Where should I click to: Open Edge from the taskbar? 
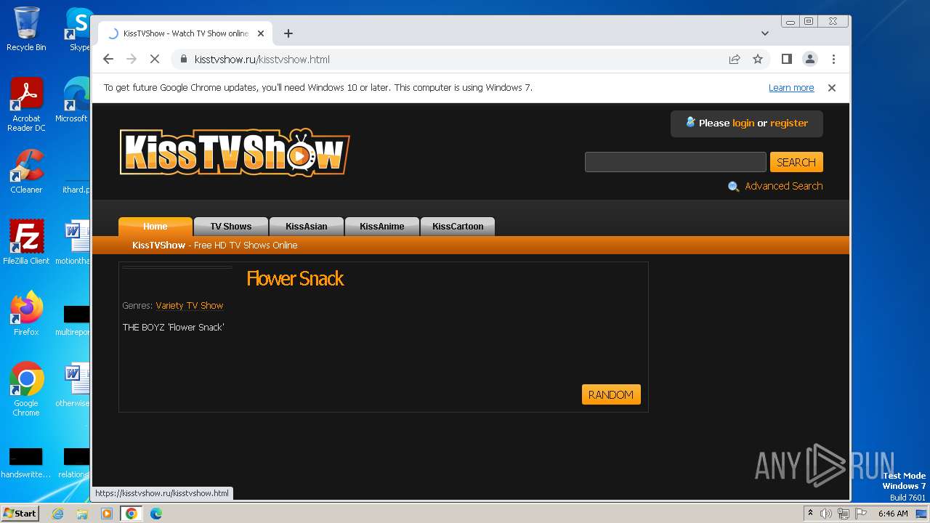point(156,514)
